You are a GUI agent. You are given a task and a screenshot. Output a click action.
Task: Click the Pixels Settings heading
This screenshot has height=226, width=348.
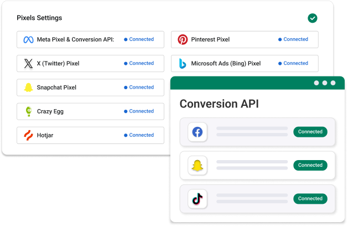[39, 18]
